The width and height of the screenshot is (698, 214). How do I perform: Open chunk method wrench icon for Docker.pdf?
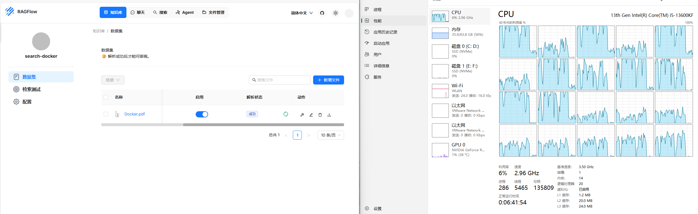(x=302, y=115)
